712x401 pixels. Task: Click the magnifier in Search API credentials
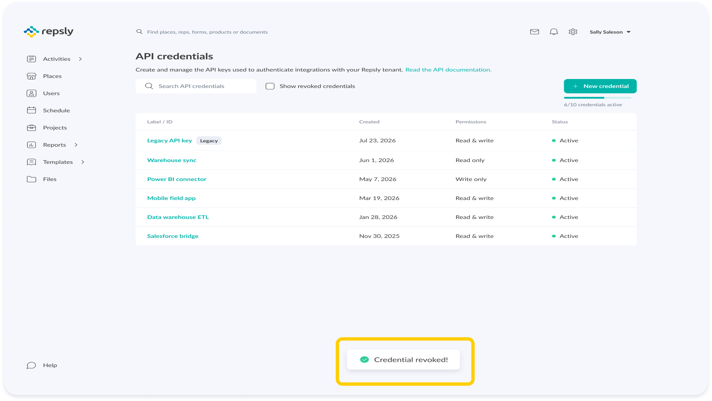[x=149, y=86]
